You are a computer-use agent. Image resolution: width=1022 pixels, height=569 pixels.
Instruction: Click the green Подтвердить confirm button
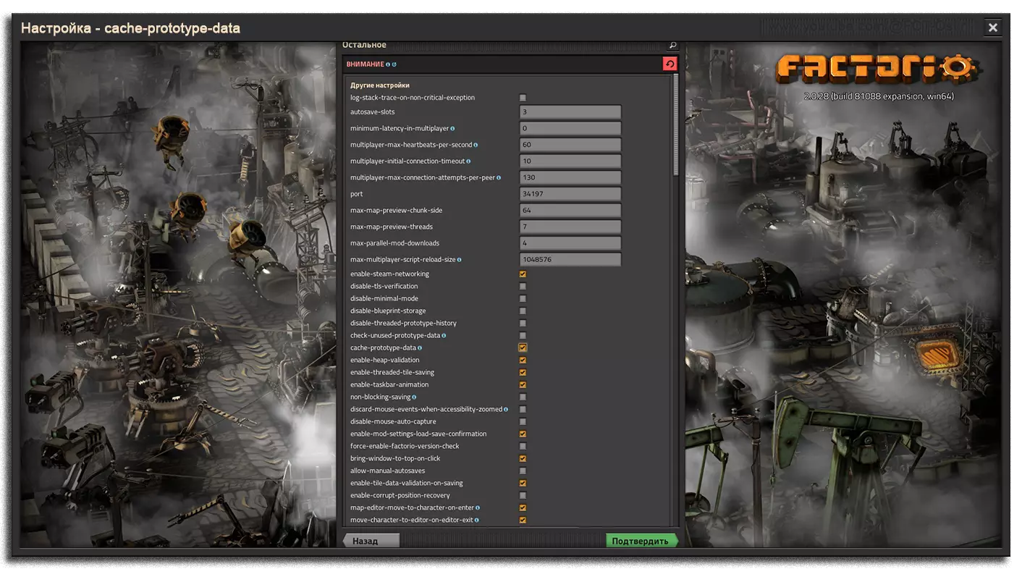[641, 541]
